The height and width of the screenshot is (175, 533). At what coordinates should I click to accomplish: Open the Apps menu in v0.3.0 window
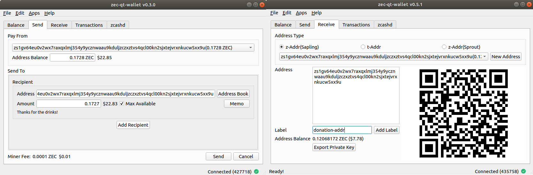[x=34, y=13]
